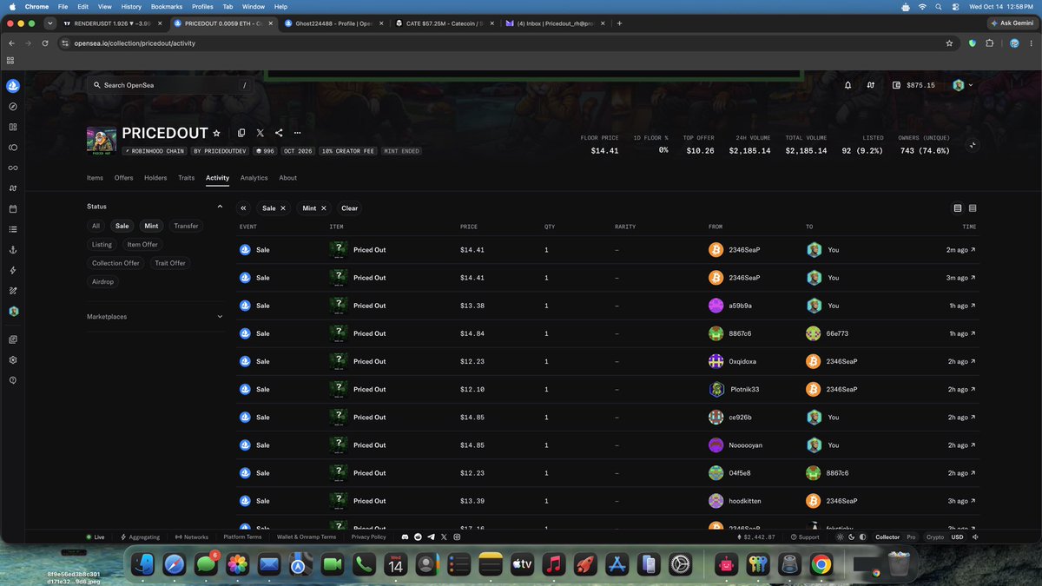Enable the Listing status filter
1042x586 pixels.
102,245
